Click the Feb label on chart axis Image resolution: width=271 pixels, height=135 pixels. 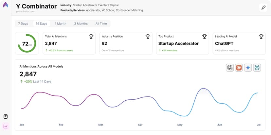click(x=61, y=125)
